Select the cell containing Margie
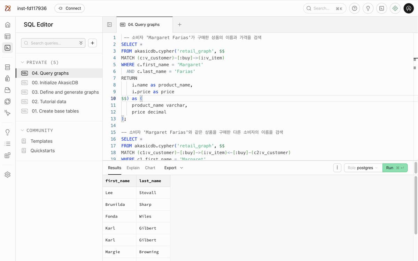This screenshot has width=418, height=261. (119, 252)
